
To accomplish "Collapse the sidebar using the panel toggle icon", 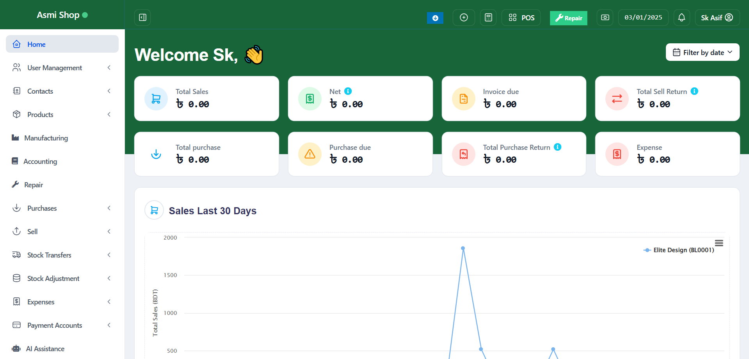I will (142, 18).
